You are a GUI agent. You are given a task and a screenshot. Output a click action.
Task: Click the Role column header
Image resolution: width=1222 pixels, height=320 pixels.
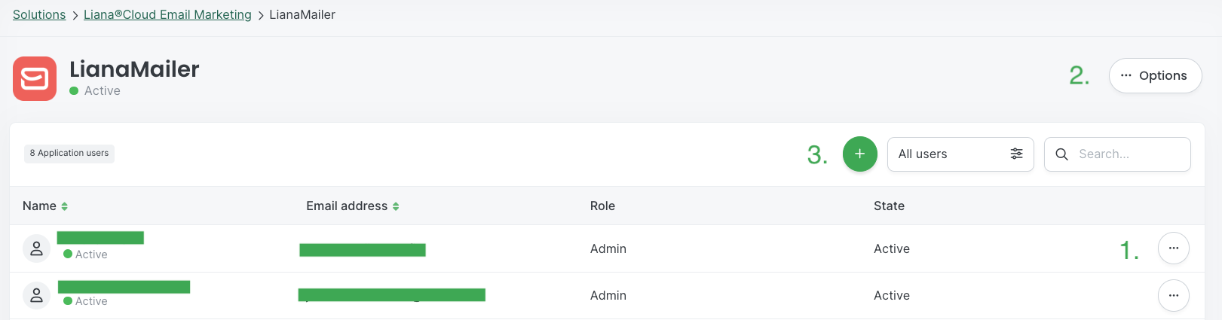602,206
